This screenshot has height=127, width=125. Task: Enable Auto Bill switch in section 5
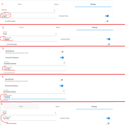point(108,123)
